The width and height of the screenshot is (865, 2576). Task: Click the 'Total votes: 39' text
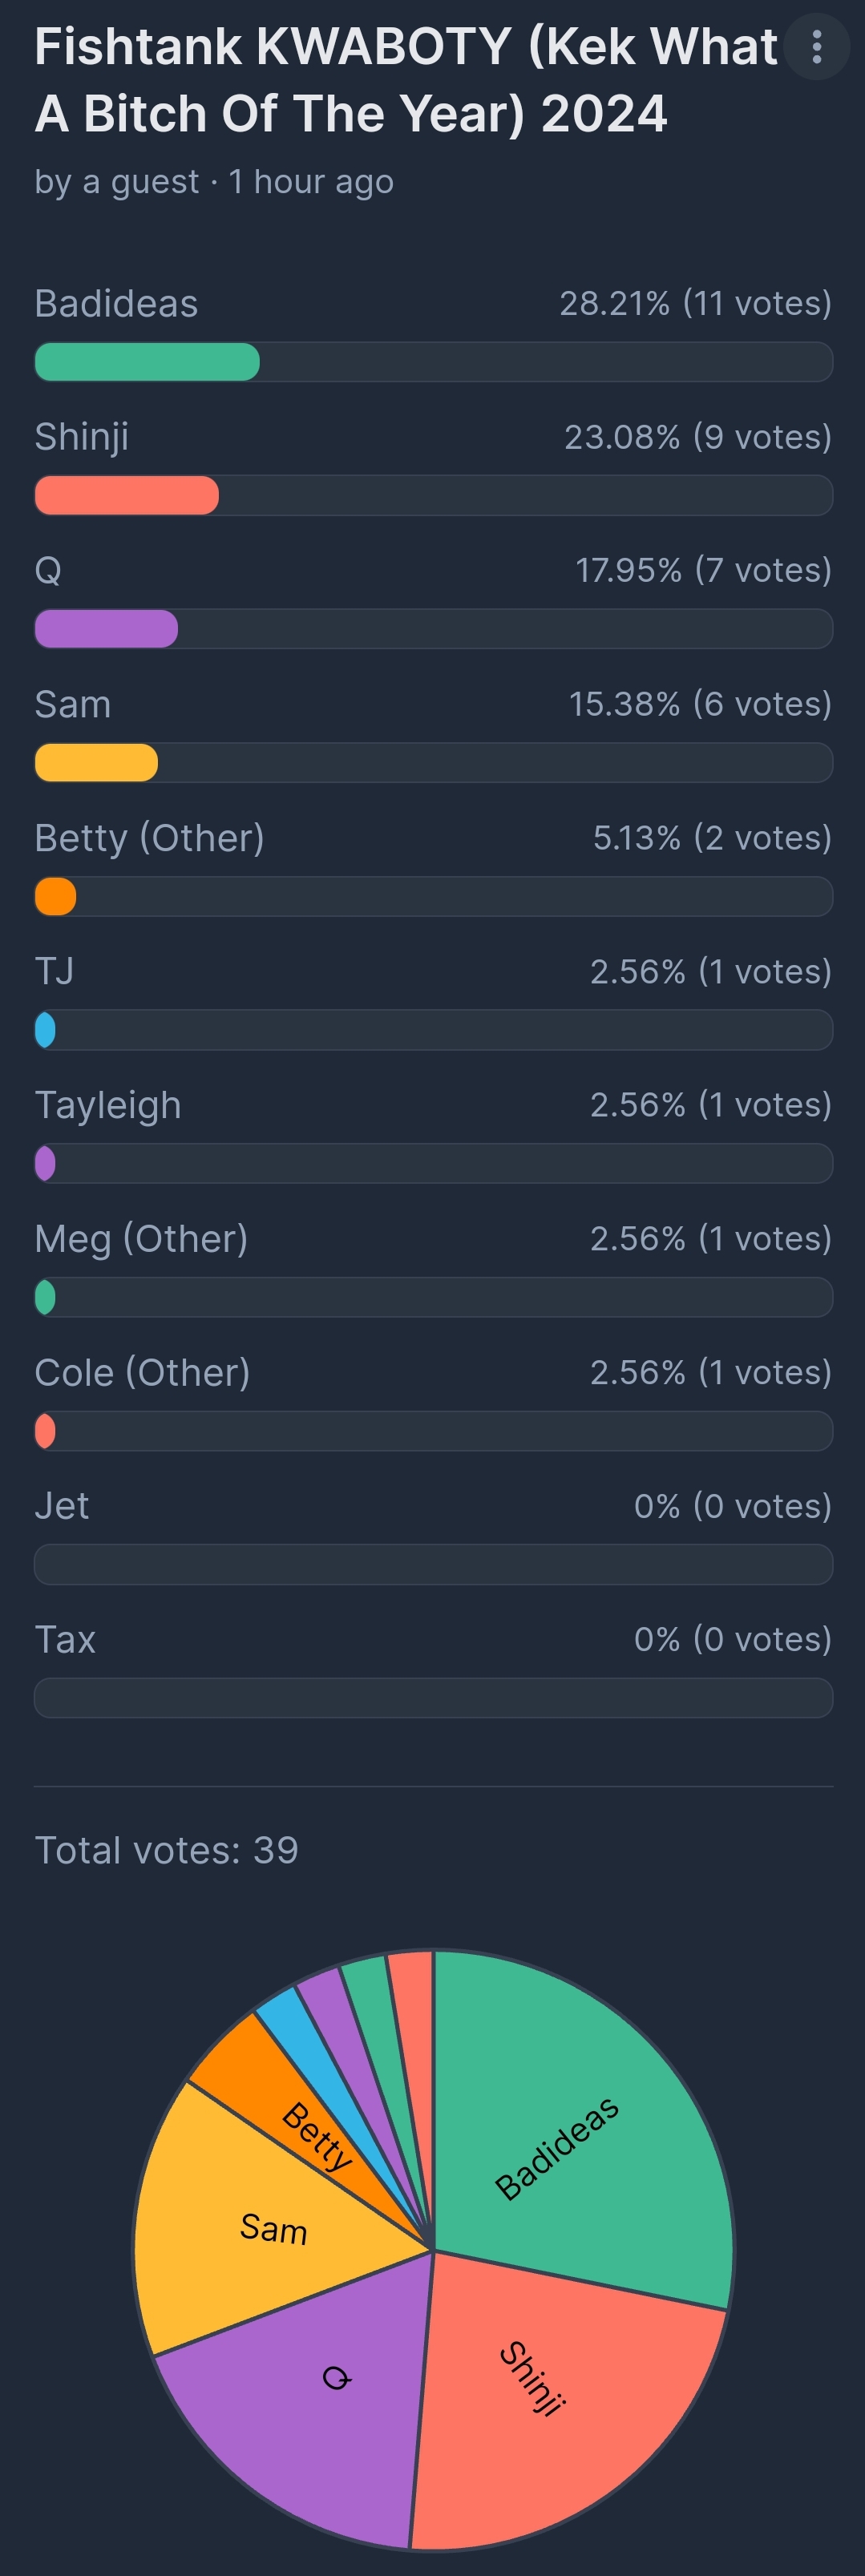[166, 1850]
